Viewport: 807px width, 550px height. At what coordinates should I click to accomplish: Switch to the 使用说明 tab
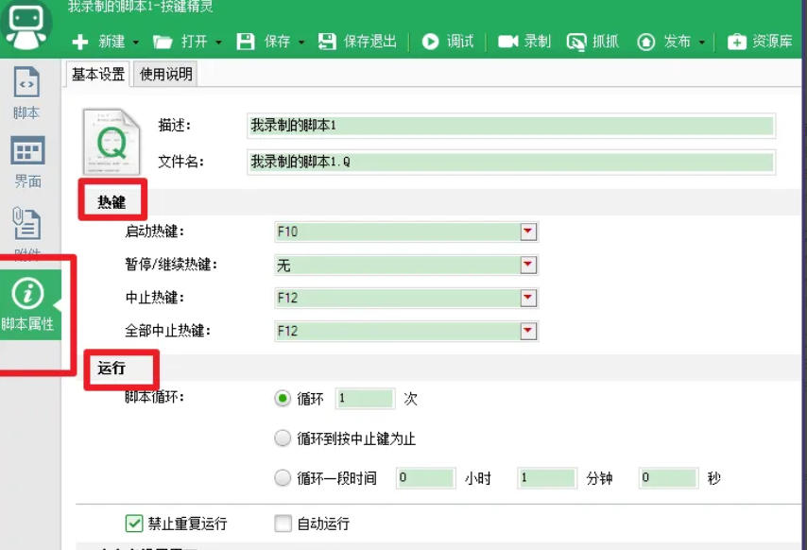coord(166,72)
